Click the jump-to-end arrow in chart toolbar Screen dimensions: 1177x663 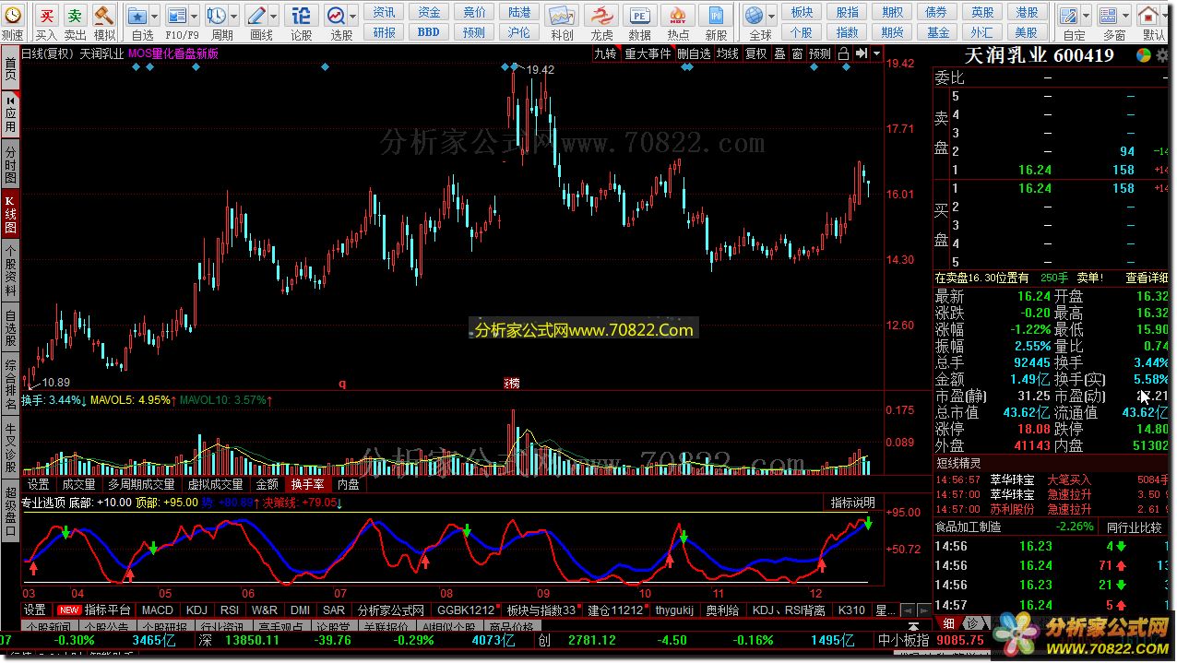tap(862, 53)
